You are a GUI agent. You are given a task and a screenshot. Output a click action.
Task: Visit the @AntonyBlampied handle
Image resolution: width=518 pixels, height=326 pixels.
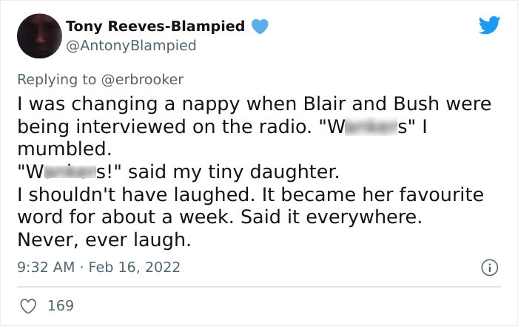click(131, 46)
